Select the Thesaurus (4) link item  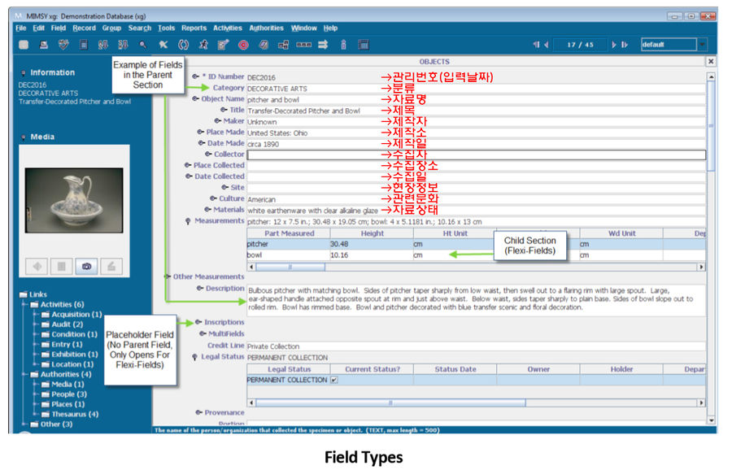75,414
